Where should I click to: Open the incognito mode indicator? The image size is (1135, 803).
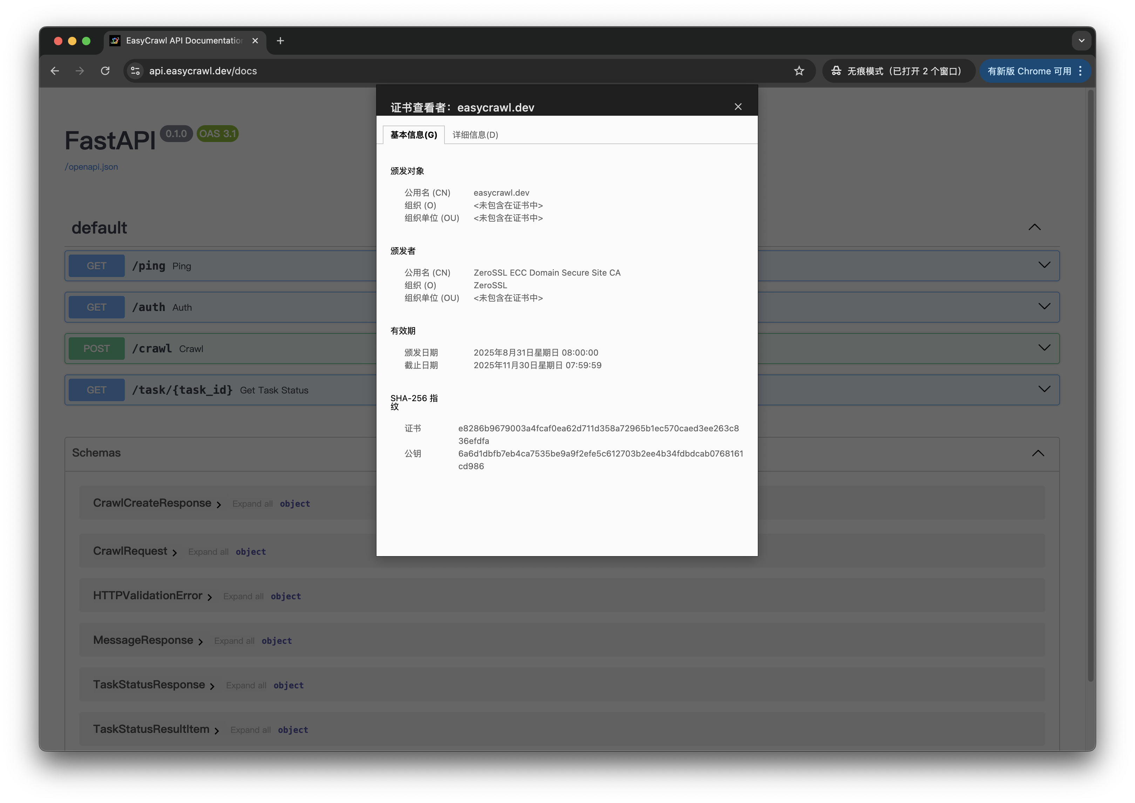(898, 71)
